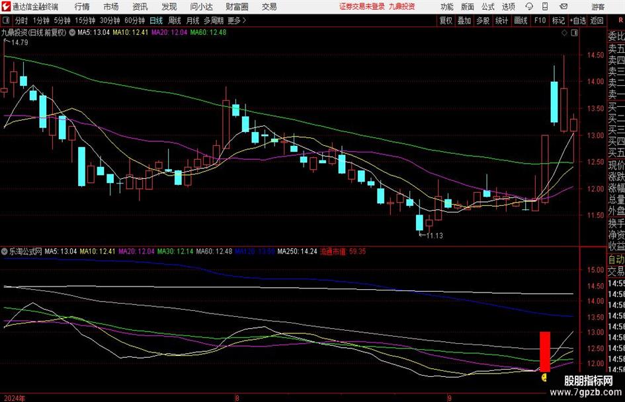Switch to the 30分钟 period
Image resolution: width=625 pixels, height=402 pixels.
coord(110,20)
